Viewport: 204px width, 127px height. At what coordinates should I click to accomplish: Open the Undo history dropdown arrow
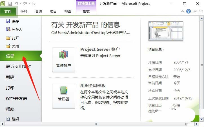tap(20, 4)
